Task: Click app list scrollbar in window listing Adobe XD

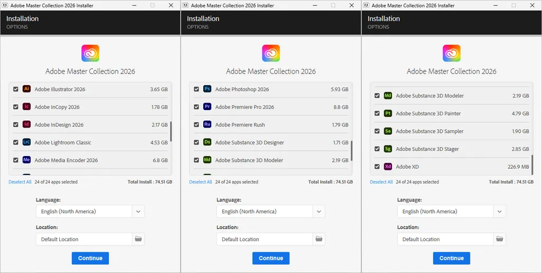Action: tap(532, 165)
